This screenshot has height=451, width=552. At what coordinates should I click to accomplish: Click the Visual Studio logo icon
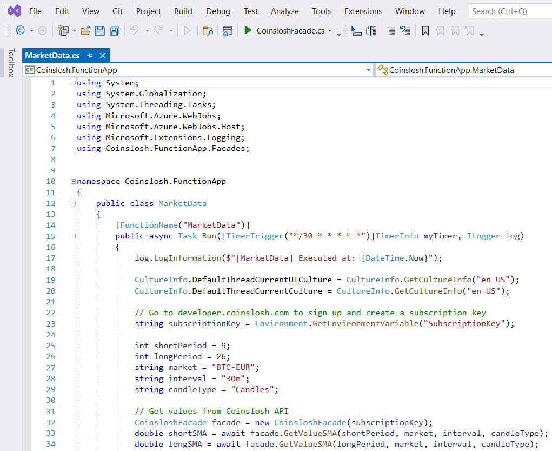[x=15, y=11]
